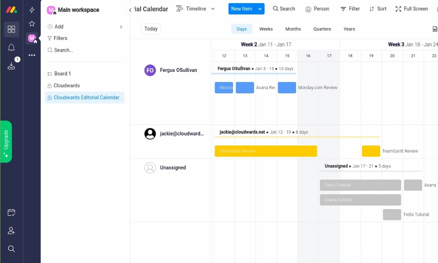This screenshot has width=438, height=263.
Task: Expand the Add menu chevron
Action: click(x=121, y=26)
